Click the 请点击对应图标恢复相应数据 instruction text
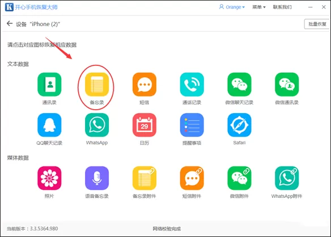Screen dimensions: 331x237 tap(42, 45)
